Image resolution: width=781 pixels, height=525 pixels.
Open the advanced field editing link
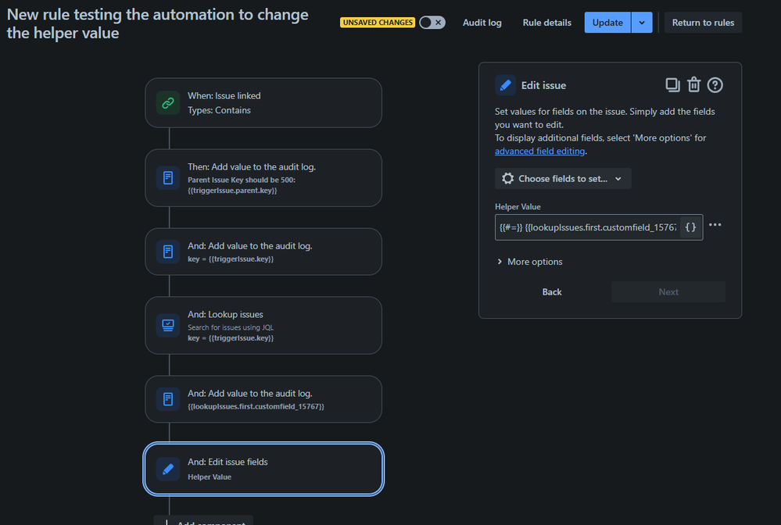tap(539, 151)
